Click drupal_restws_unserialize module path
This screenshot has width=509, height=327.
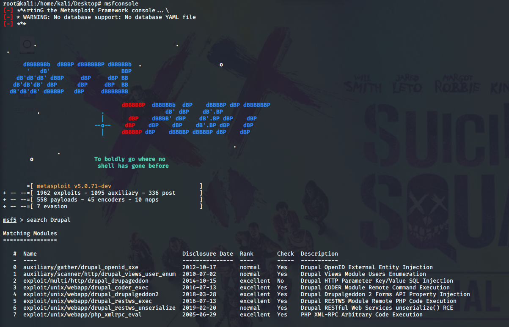(x=99, y=308)
